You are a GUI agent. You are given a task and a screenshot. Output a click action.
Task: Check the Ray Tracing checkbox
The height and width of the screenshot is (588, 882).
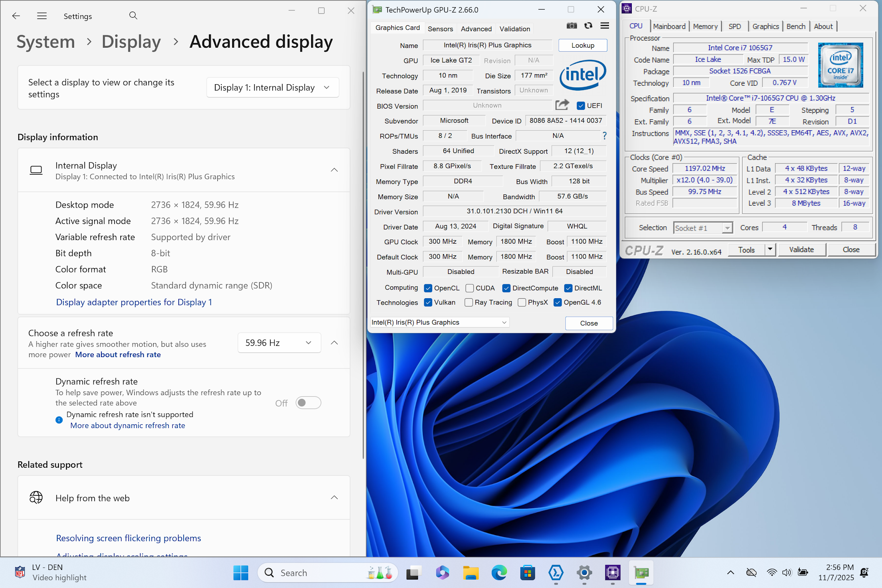(x=469, y=303)
